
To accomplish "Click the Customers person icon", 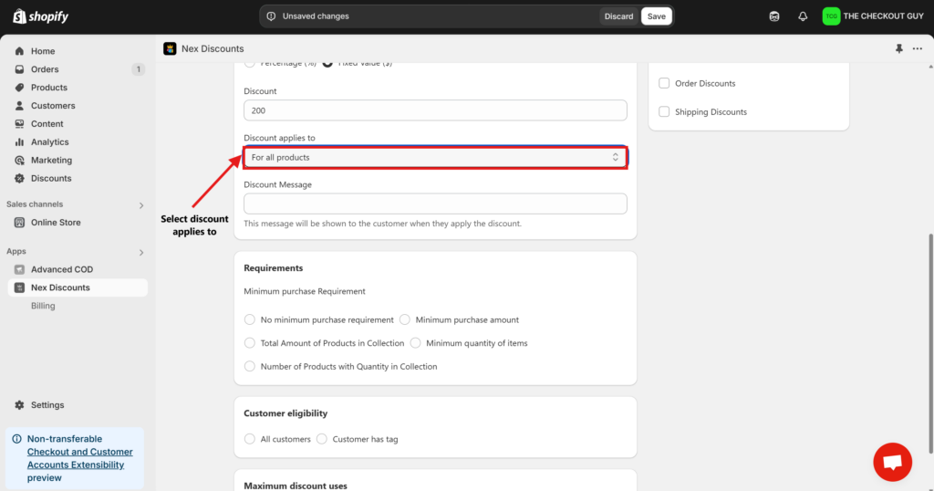I will point(20,106).
